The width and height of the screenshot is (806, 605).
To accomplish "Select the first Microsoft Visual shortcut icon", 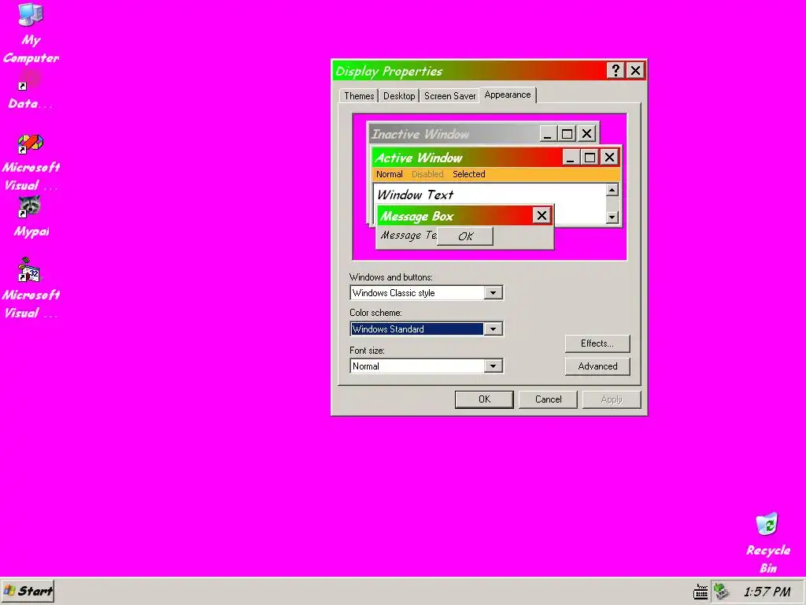I will point(31,143).
